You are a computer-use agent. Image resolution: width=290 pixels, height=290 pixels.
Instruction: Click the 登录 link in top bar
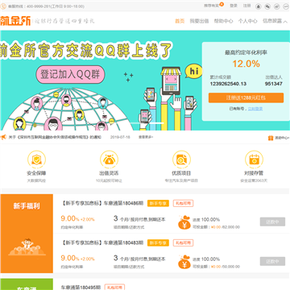[234, 6]
